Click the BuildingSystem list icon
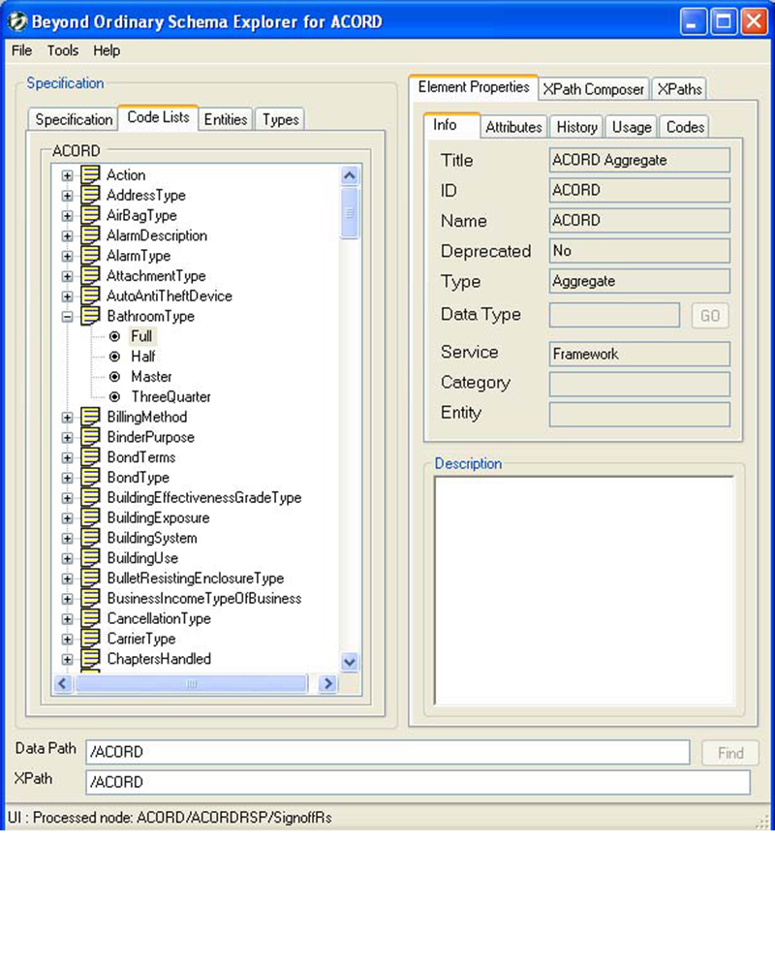The height and width of the screenshot is (969, 775). point(91,538)
